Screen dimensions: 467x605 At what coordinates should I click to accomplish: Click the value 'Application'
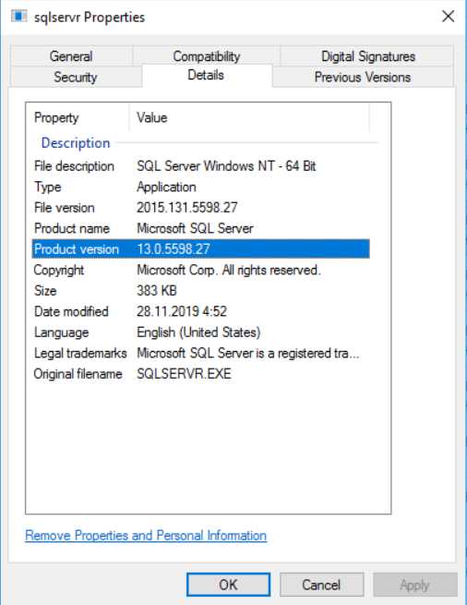pos(167,188)
